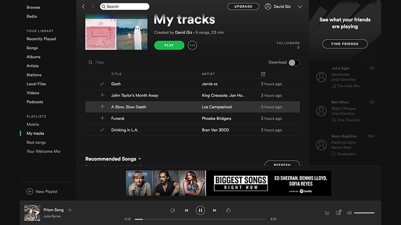Click Find Friends button
This screenshot has width=401, height=225.
[x=345, y=44]
